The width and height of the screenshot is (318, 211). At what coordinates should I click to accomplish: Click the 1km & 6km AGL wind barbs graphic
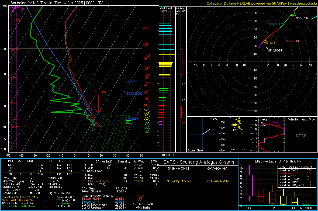point(140,198)
